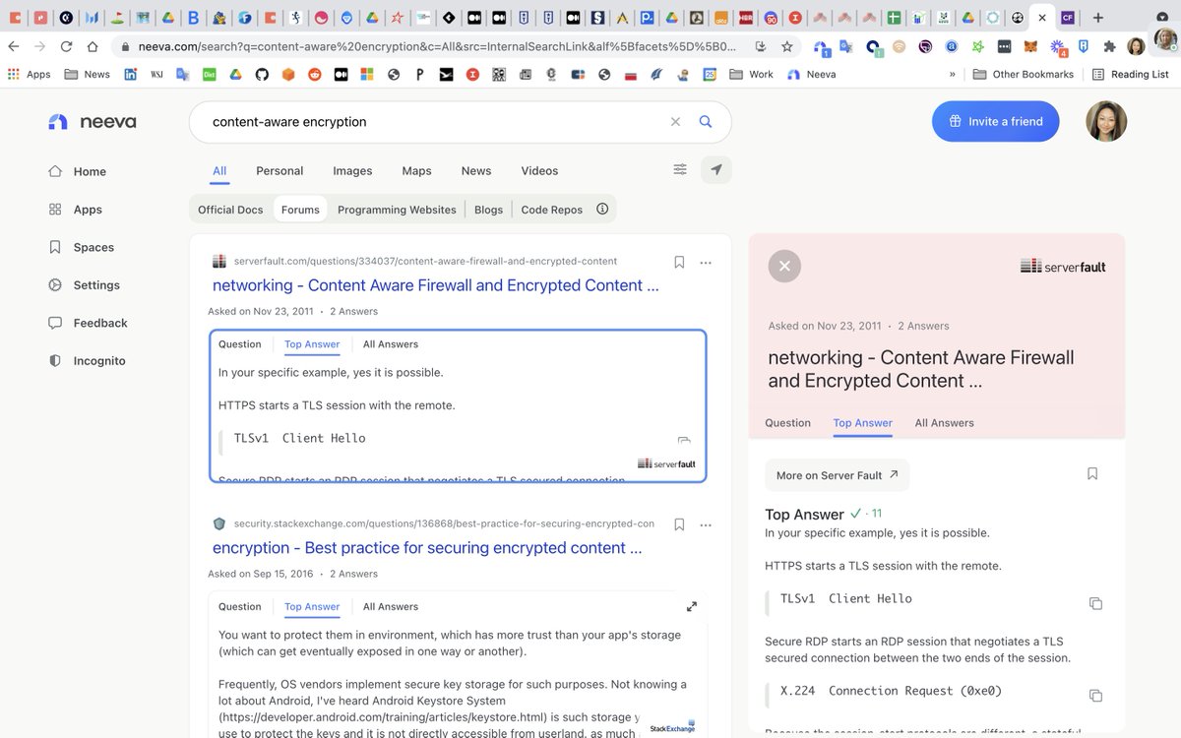The height and width of the screenshot is (738, 1181).
Task: Show Question tab in first result card
Action: [240, 344]
